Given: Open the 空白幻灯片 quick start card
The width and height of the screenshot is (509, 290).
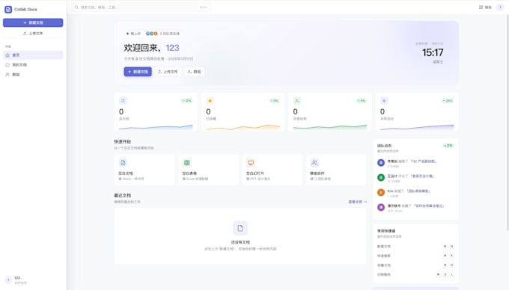Looking at the screenshot, I should click(x=272, y=170).
